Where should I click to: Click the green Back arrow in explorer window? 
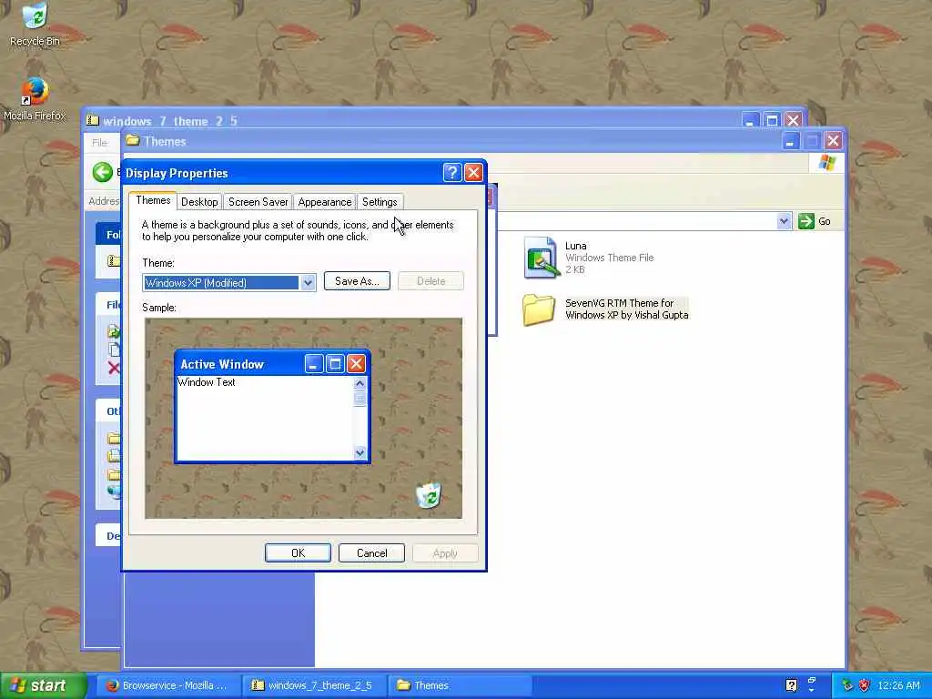point(102,172)
